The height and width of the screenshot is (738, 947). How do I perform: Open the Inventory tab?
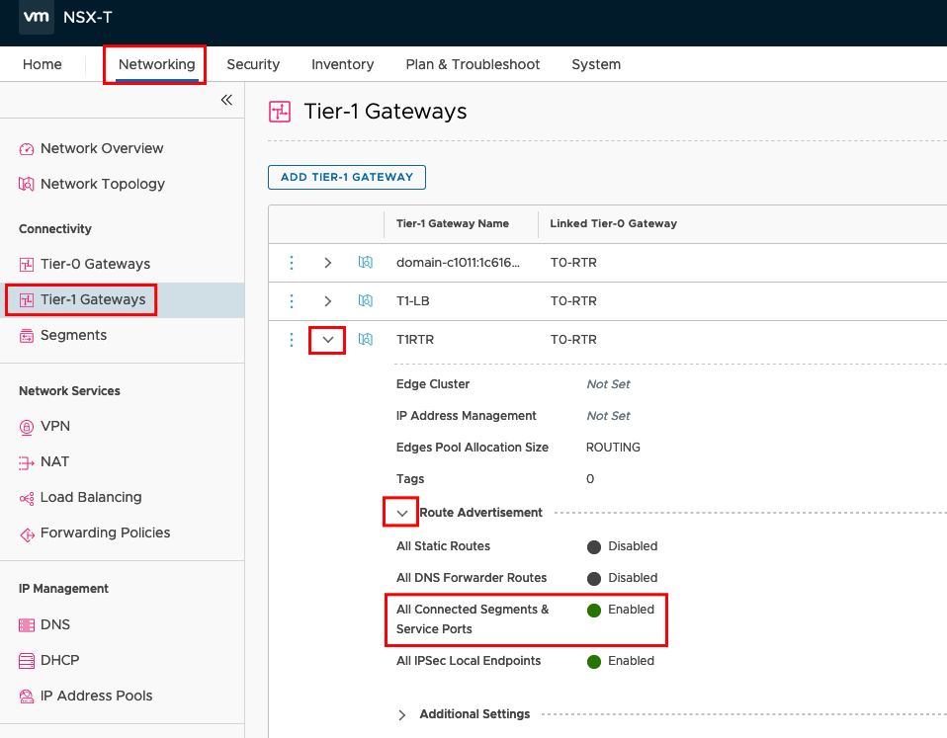342,64
